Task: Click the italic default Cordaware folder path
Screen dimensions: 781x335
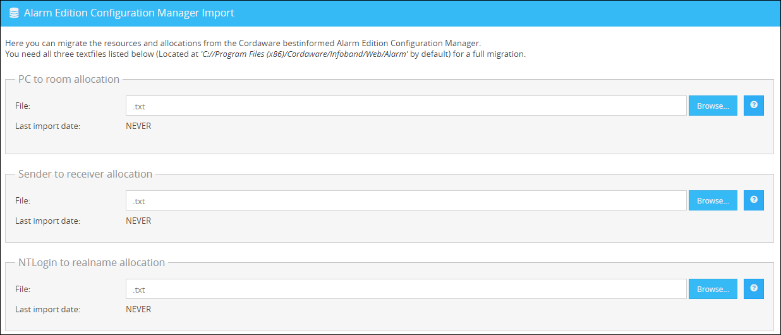Action: click(x=305, y=54)
